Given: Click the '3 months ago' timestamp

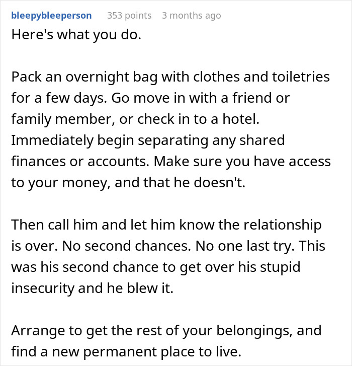Looking at the screenshot, I should [192, 16].
